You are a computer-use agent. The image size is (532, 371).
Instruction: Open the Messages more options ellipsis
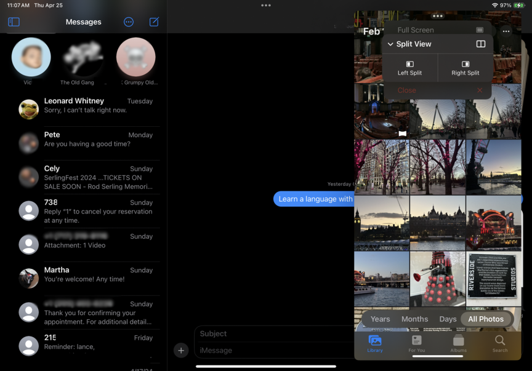pos(129,22)
